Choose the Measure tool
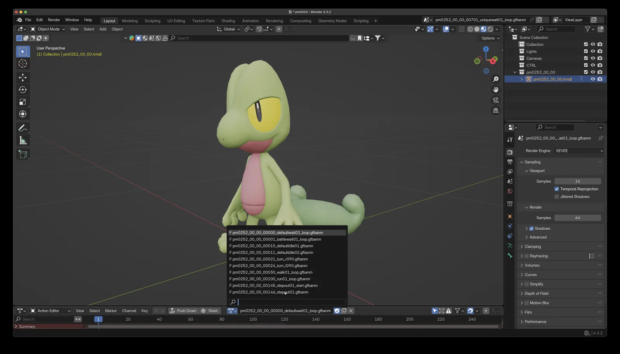Screen dimensions: 620x354 (x=22, y=141)
